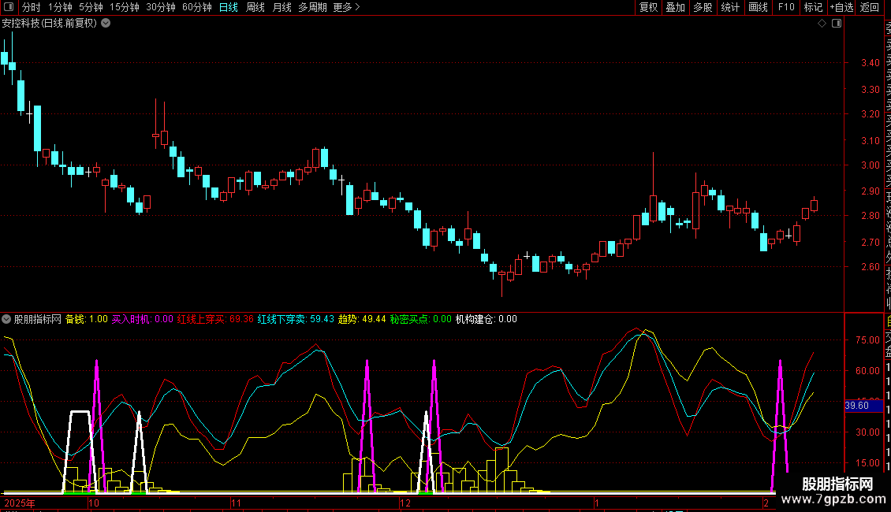Click the 机构建仓 indicator label
The height and width of the screenshot is (512, 891).
point(487,319)
